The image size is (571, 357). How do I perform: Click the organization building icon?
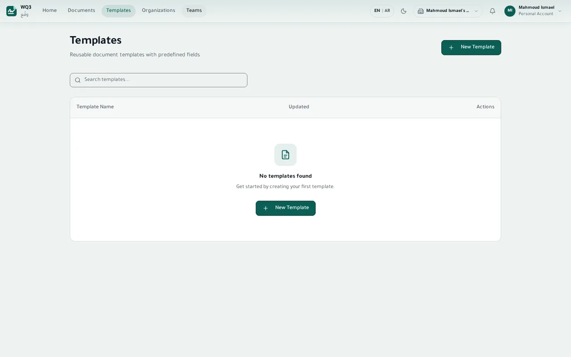coord(421,11)
